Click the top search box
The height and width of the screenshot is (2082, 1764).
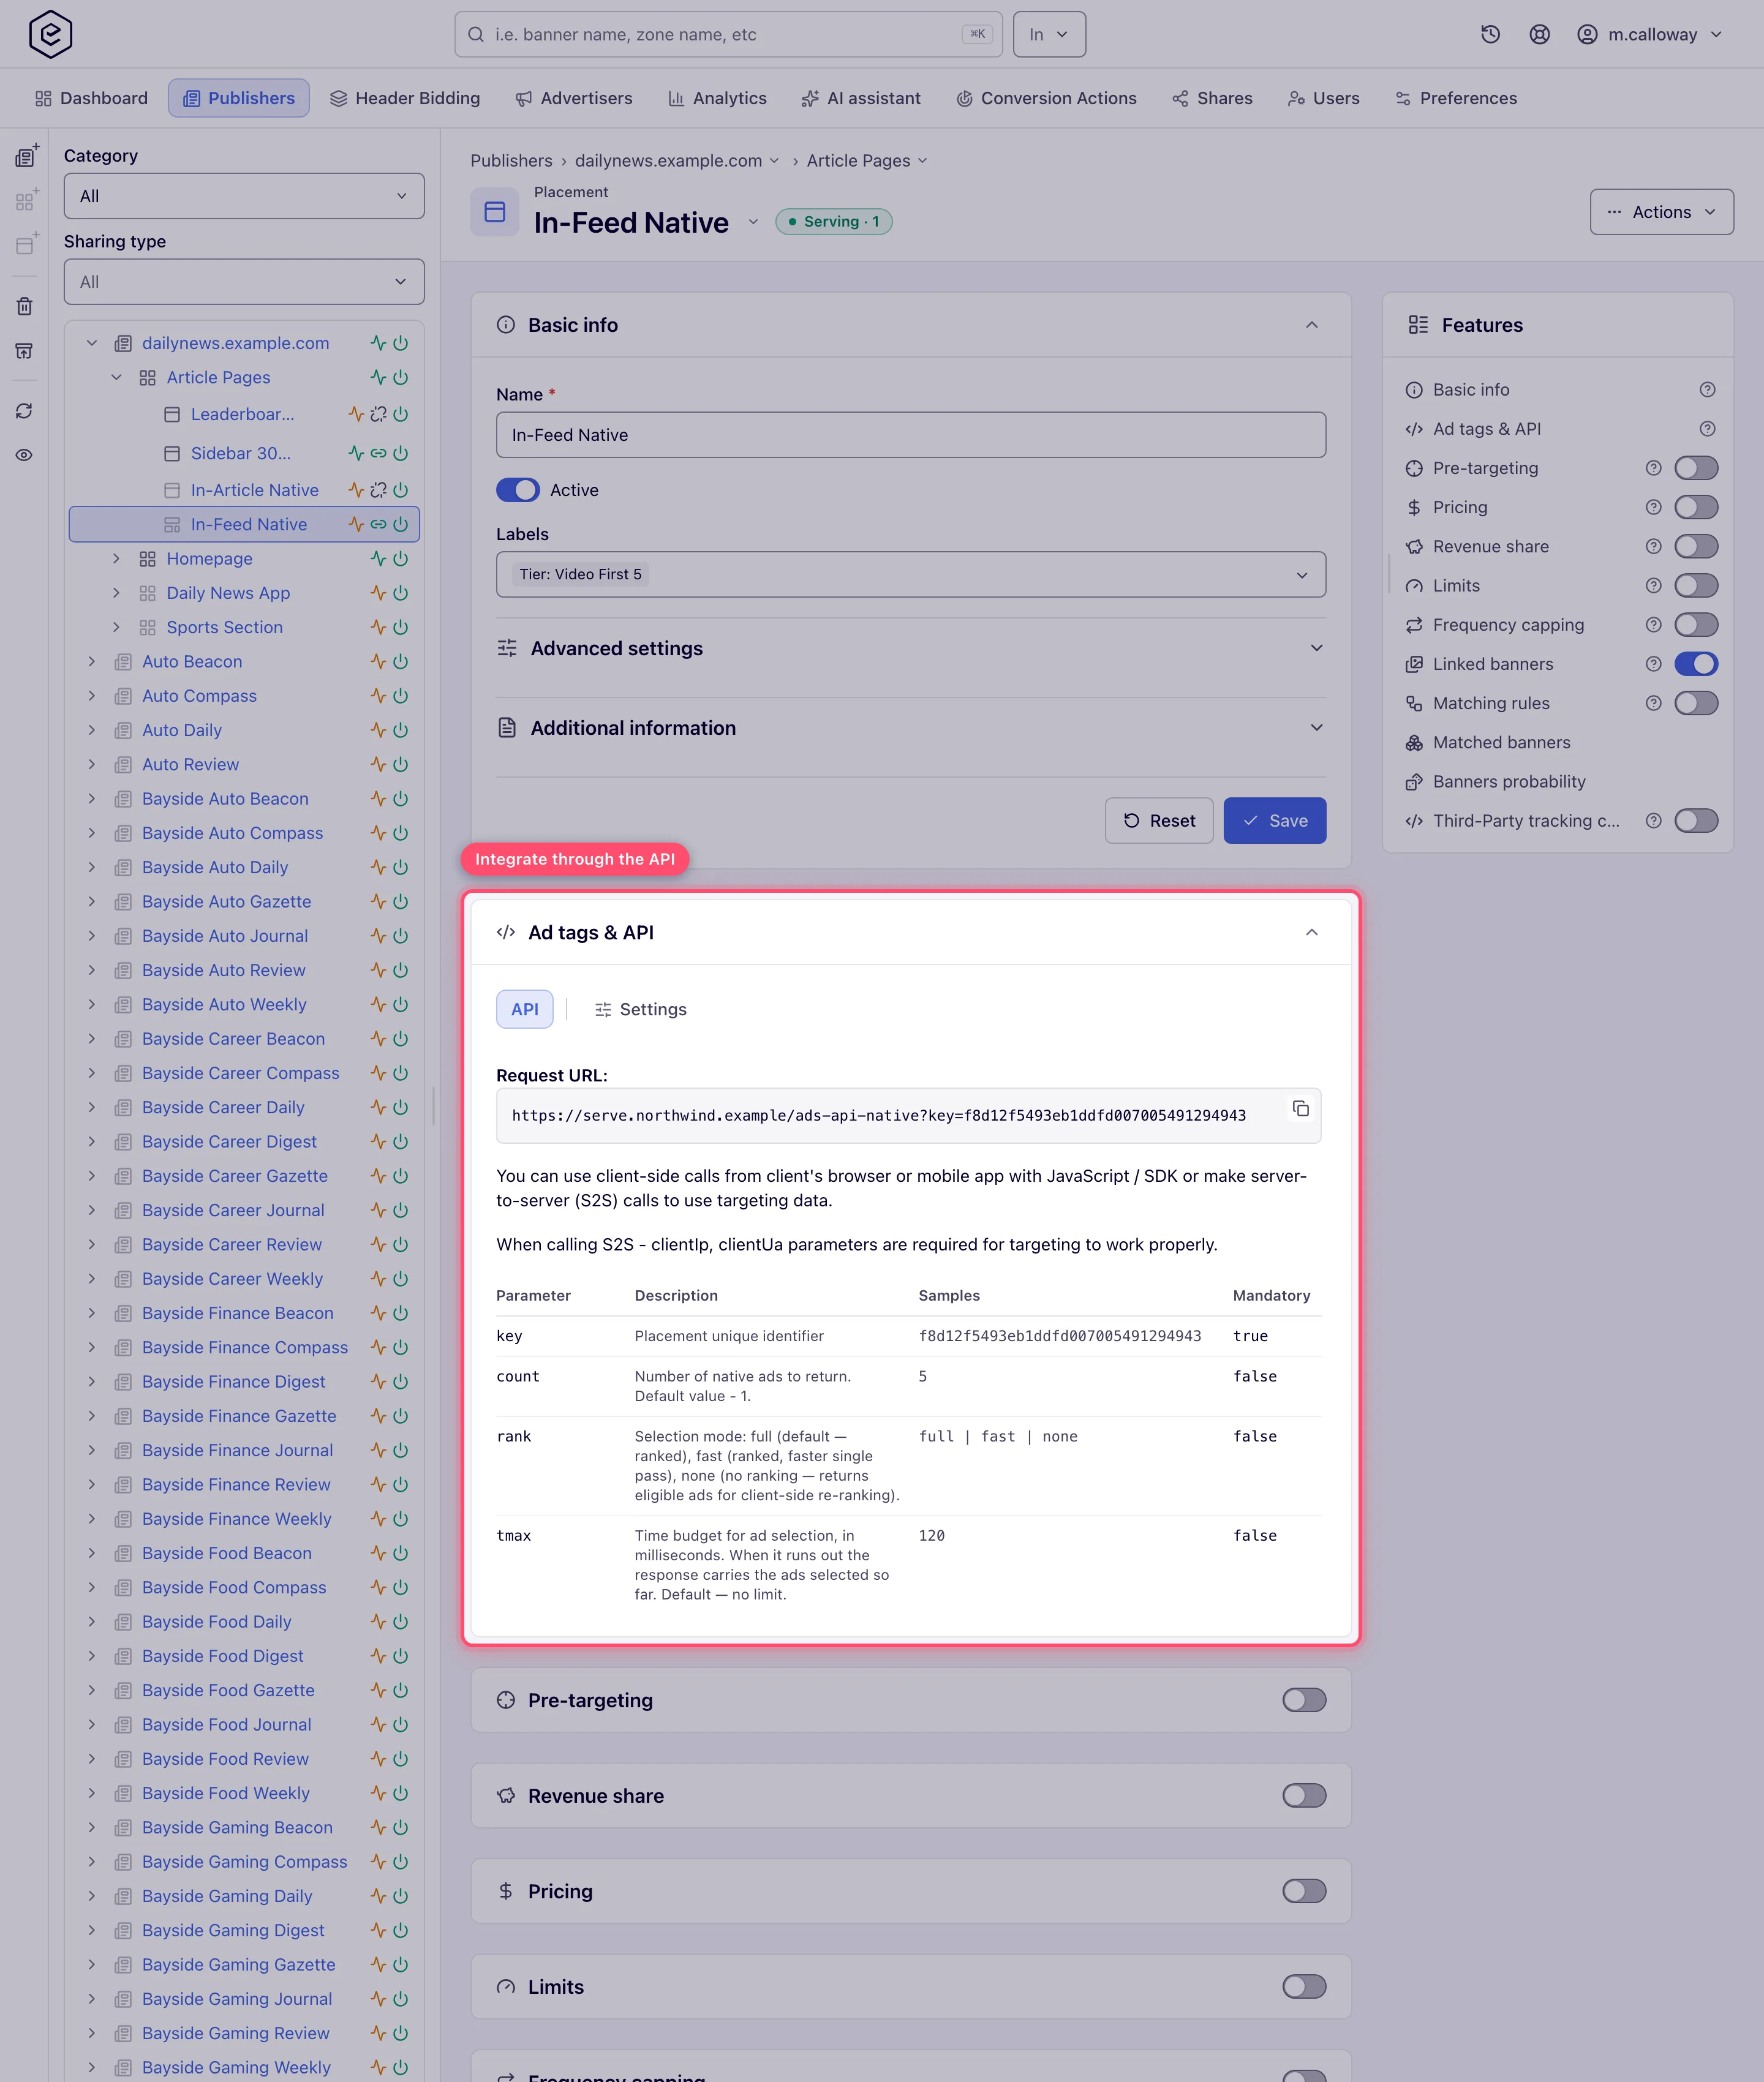(x=728, y=34)
